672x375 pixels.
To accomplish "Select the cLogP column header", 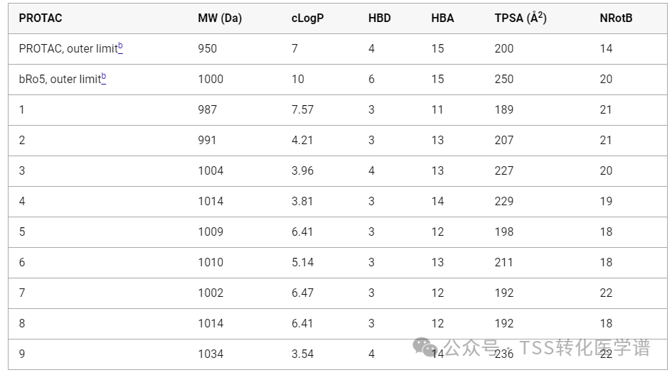I will pyautogui.click(x=307, y=18).
